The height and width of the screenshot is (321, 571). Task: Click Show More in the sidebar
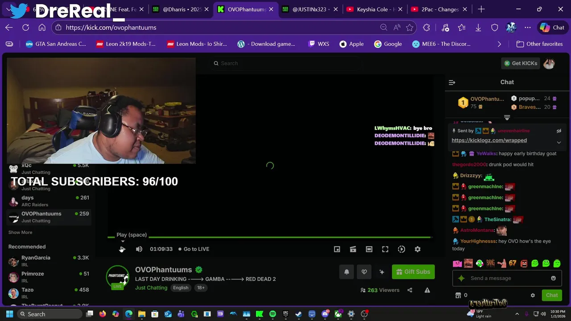tap(20, 232)
